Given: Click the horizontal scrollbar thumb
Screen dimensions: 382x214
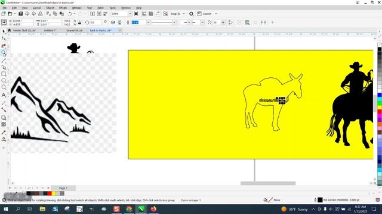Looking at the screenshot, I should 268,183.
